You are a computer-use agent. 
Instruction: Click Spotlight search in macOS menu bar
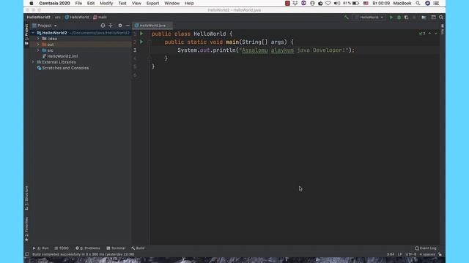pyautogui.click(x=418, y=3)
